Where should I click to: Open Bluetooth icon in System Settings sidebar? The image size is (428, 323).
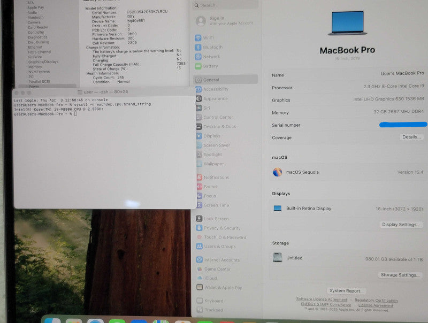coord(198,47)
